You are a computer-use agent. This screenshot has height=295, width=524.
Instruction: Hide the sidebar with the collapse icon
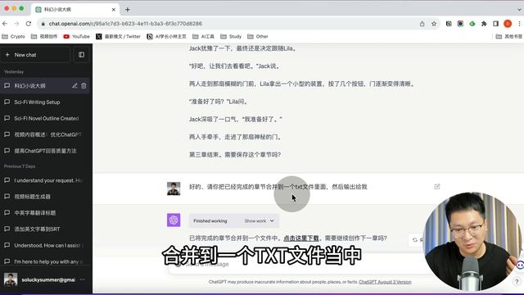coord(81,55)
